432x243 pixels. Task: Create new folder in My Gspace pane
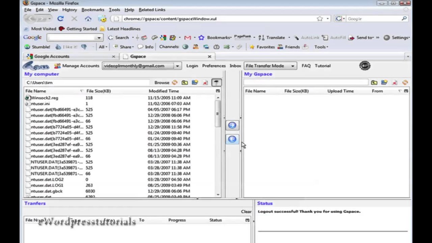pos(384,82)
